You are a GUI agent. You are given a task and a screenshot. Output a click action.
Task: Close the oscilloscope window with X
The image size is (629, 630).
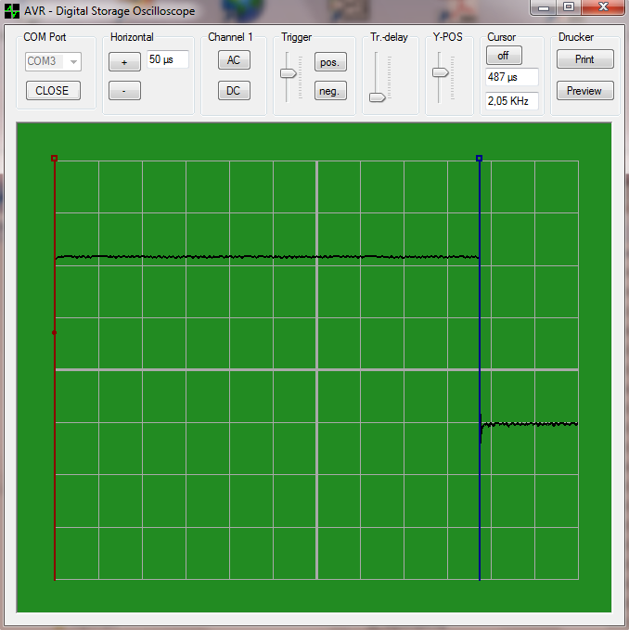(x=603, y=7)
